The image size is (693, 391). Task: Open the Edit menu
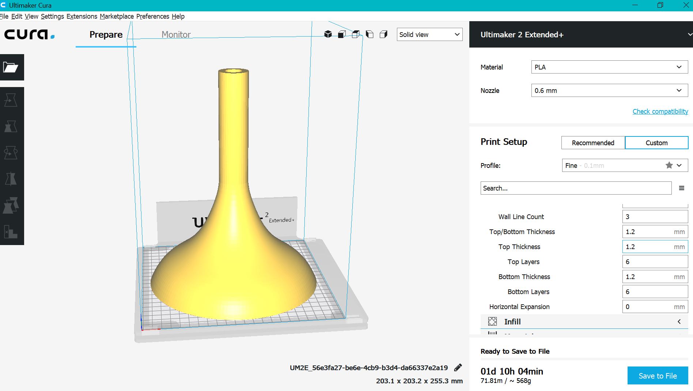(x=17, y=16)
